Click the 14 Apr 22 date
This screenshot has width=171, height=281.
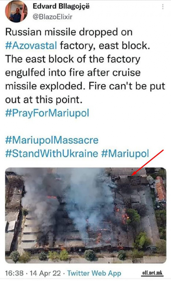click(x=45, y=273)
